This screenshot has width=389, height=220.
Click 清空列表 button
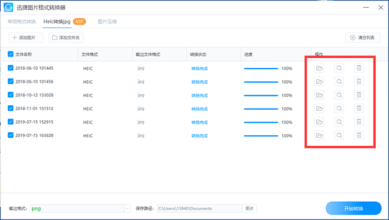363,38
